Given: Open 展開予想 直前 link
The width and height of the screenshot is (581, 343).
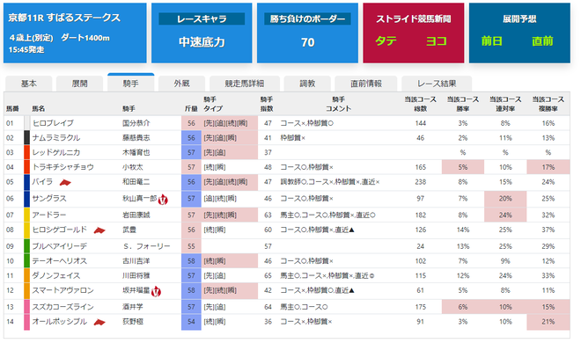Looking at the screenshot, I should click(542, 40).
